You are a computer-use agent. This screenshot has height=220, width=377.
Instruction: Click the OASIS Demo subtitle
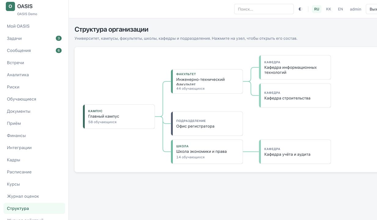coord(27,14)
